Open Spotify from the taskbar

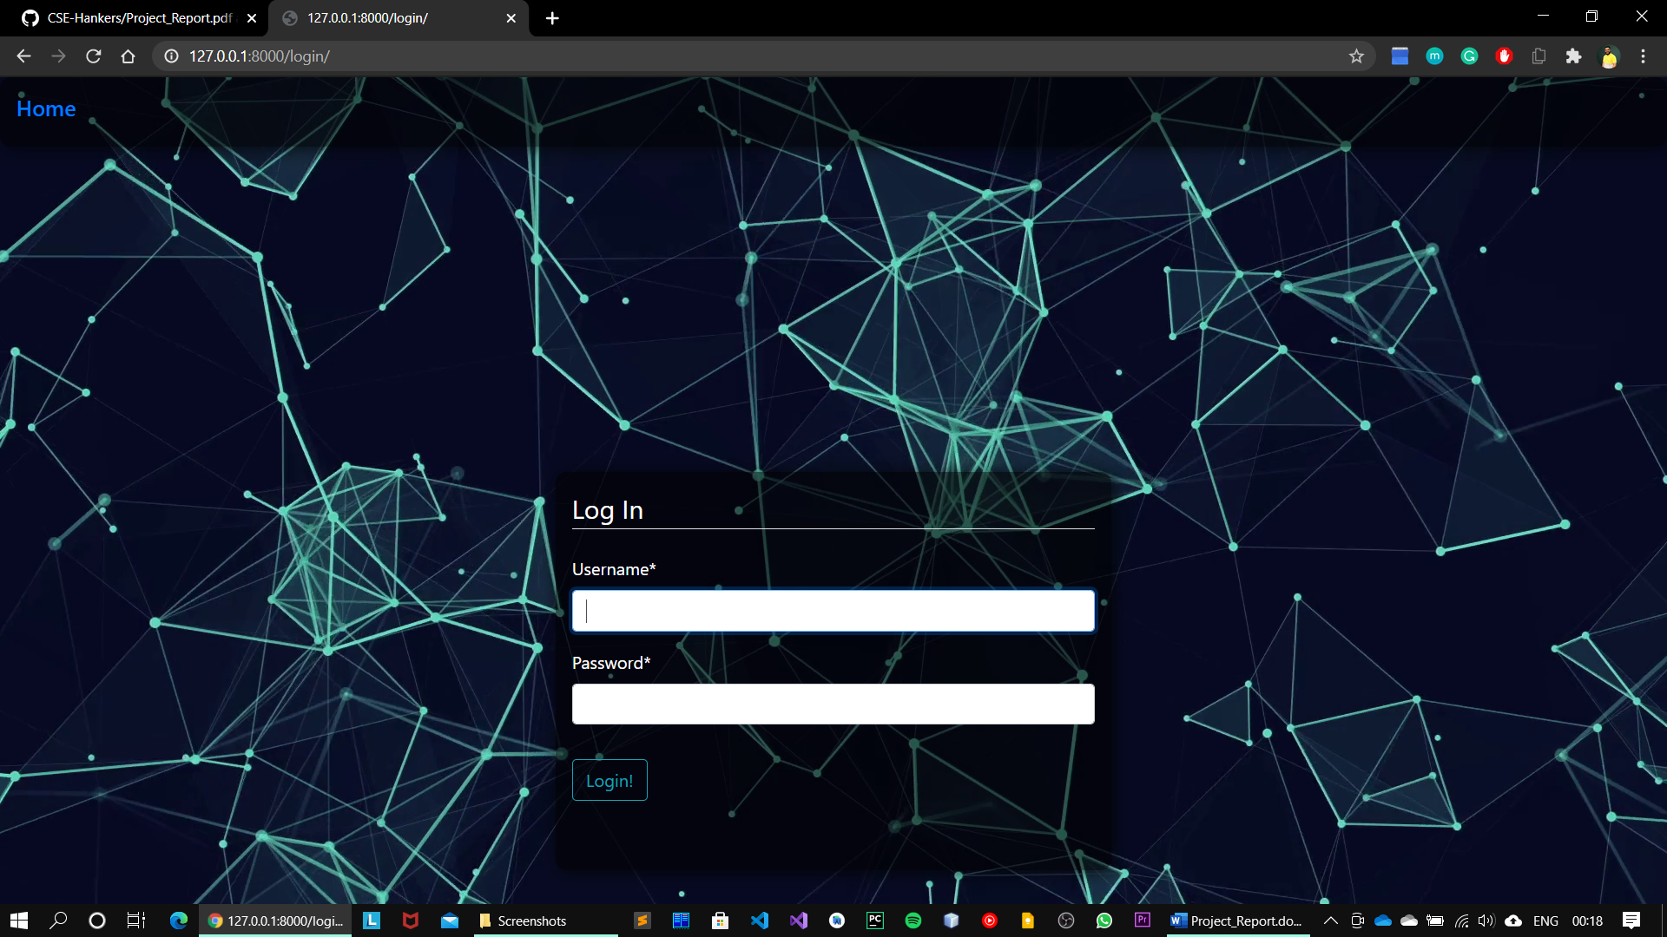913,921
